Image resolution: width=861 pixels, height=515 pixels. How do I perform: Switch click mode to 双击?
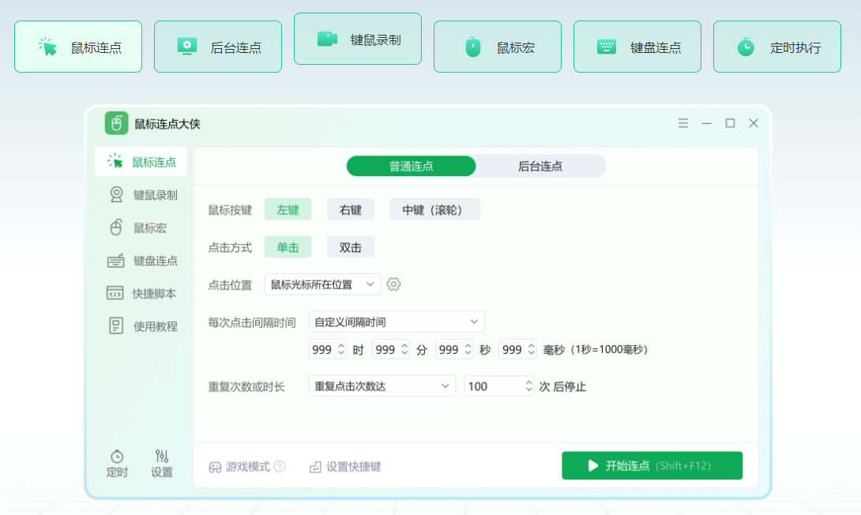click(350, 246)
